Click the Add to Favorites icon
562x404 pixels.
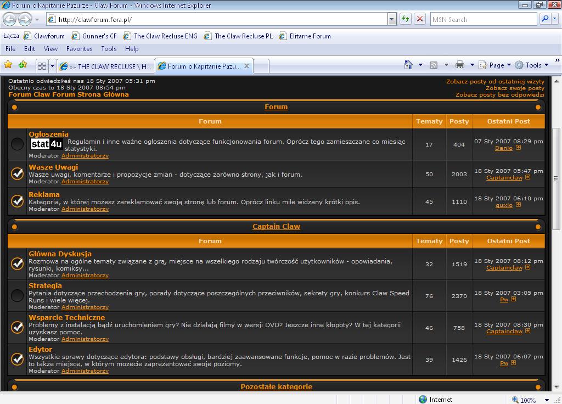tap(23, 65)
